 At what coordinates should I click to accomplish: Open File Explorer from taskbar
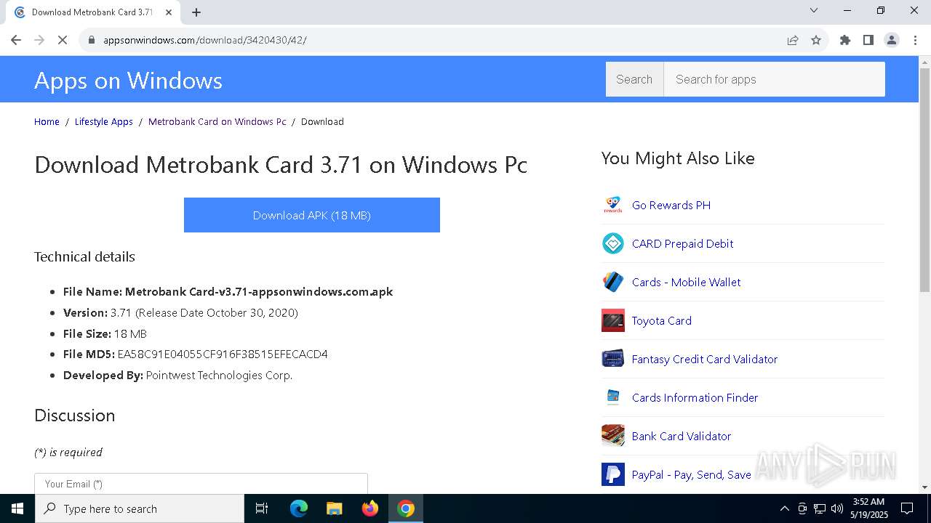(334, 508)
